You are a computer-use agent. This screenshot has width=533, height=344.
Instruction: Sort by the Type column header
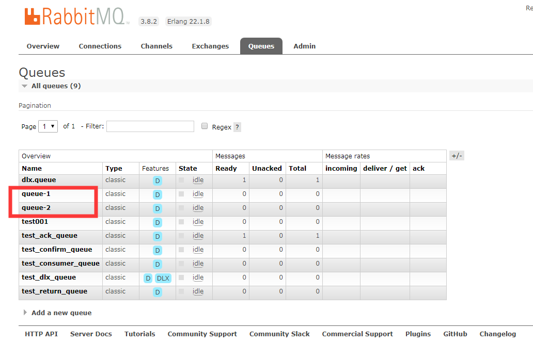[x=114, y=169]
